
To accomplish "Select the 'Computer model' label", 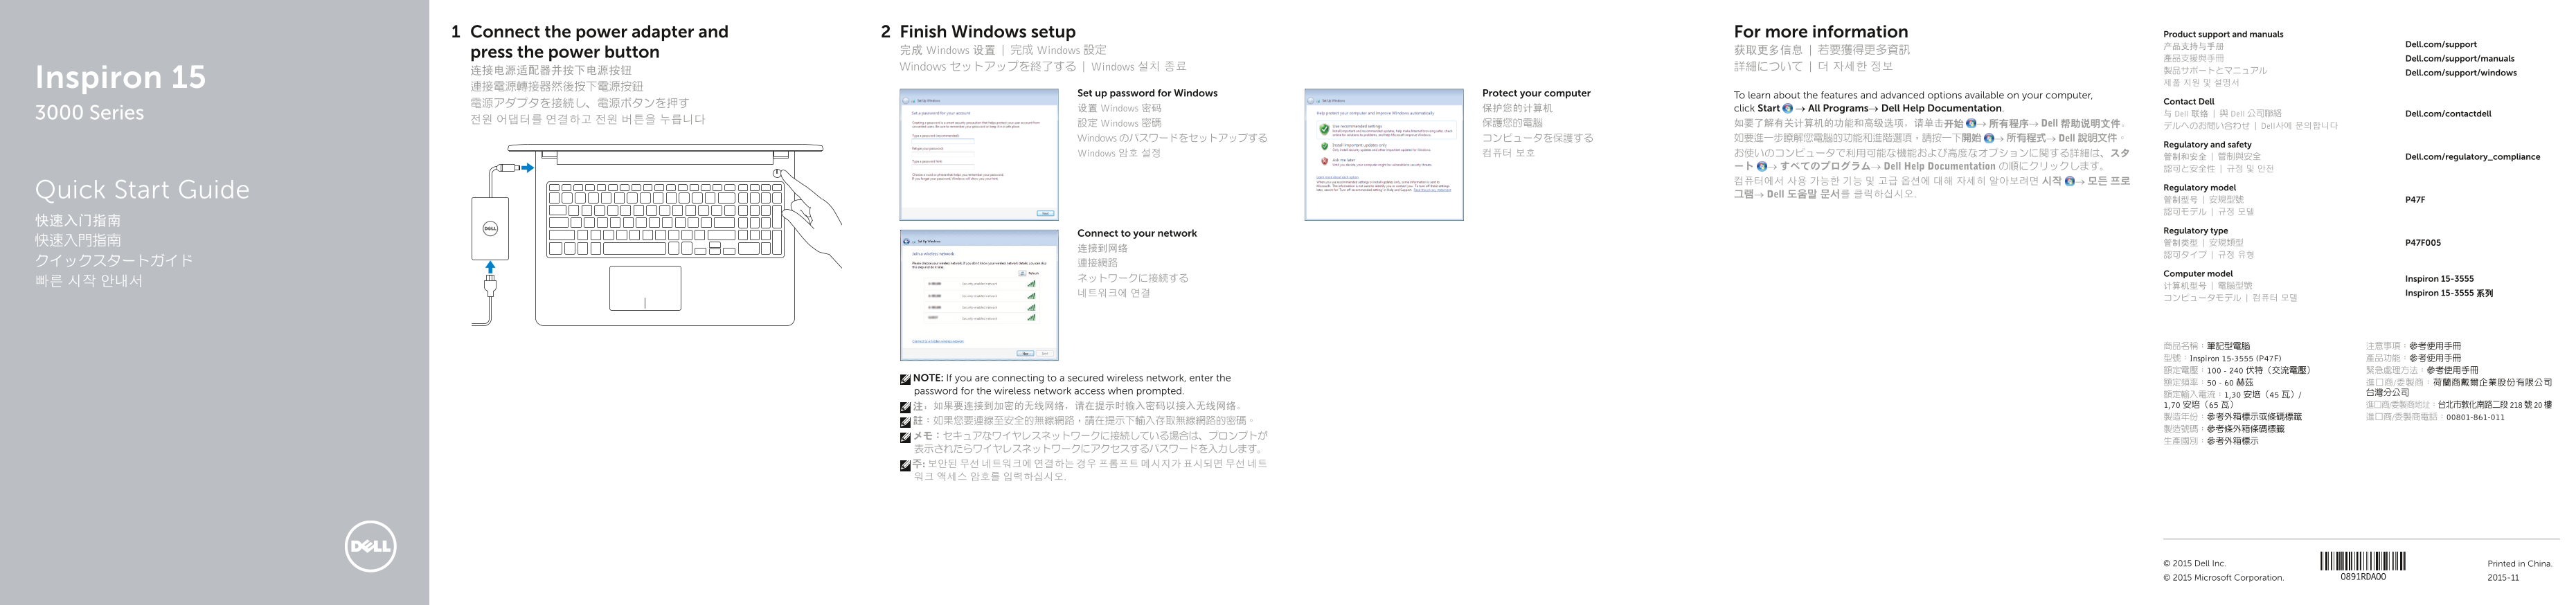I will click(2197, 273).
